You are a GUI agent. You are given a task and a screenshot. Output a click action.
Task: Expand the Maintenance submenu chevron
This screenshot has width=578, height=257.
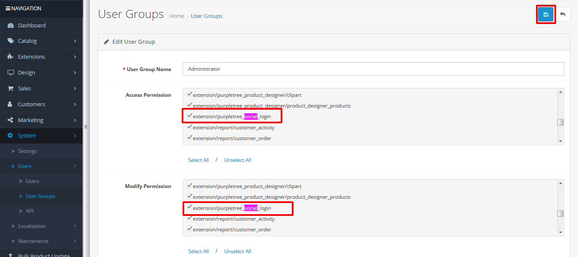75,241
